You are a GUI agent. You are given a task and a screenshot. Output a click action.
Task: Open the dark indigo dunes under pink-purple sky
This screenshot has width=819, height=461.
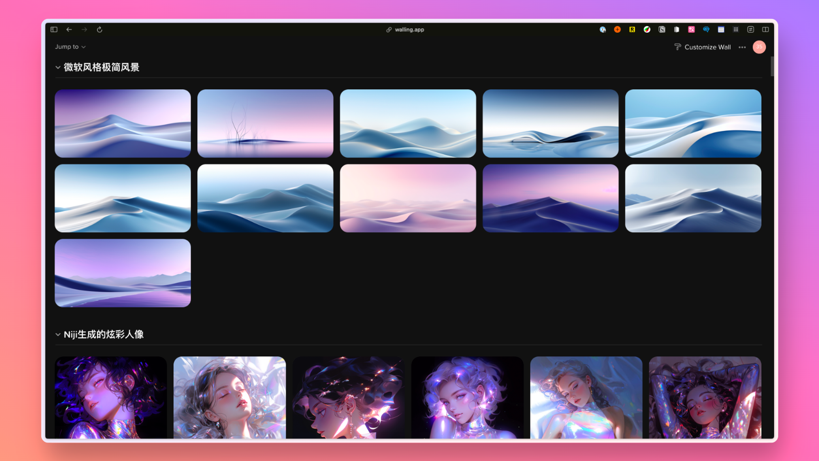tap(550, 198)
